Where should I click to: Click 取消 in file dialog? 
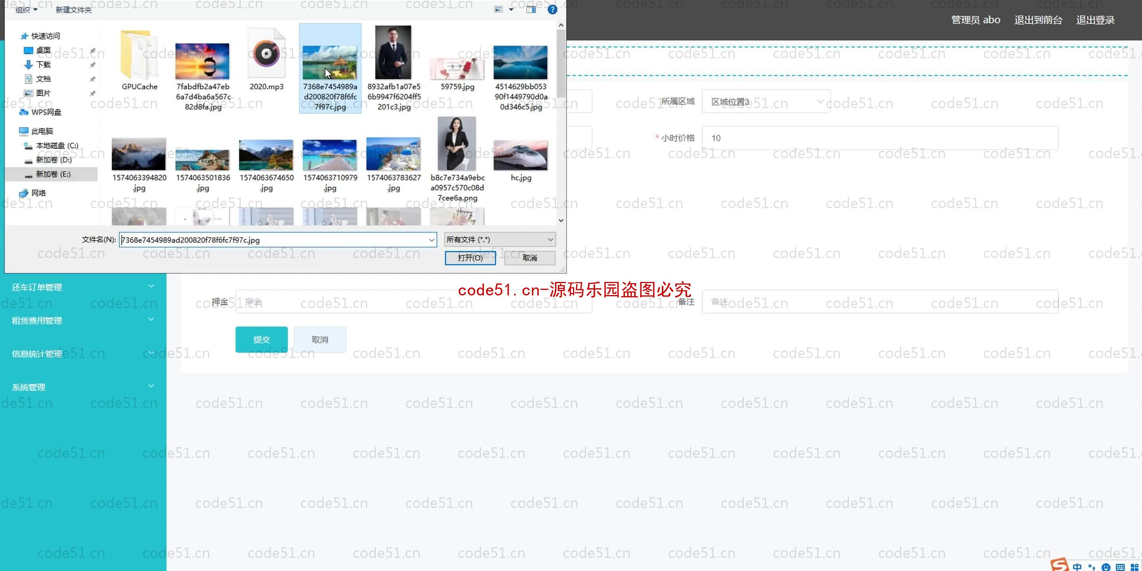[x=529, y=258]
